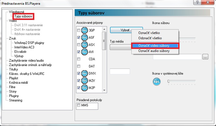Choose Označiť video súbory menu entry

coord(155,46)
